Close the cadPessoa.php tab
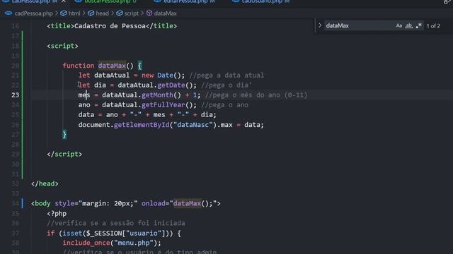This screenshot has height=254, width=453. click(x=64, y=1)
